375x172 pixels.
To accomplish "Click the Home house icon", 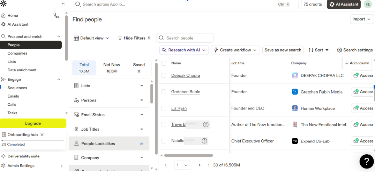I will point(3,16).
